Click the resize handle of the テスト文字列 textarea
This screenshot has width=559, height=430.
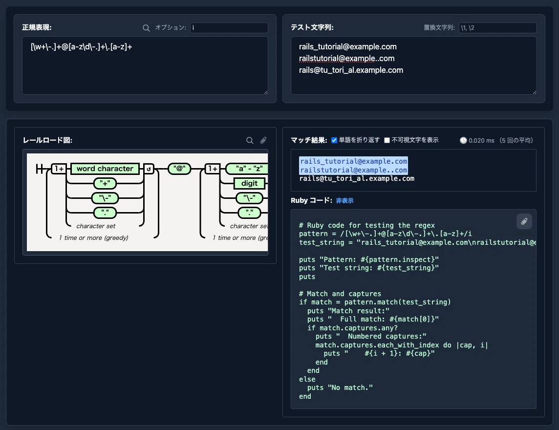coord(534,92)
